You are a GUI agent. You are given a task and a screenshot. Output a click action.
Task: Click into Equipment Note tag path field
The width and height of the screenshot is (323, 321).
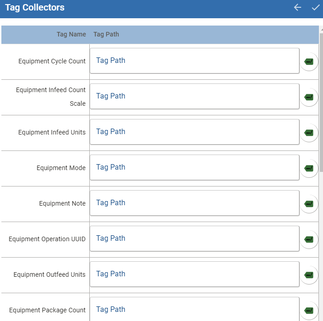click(x=195, y=203)
